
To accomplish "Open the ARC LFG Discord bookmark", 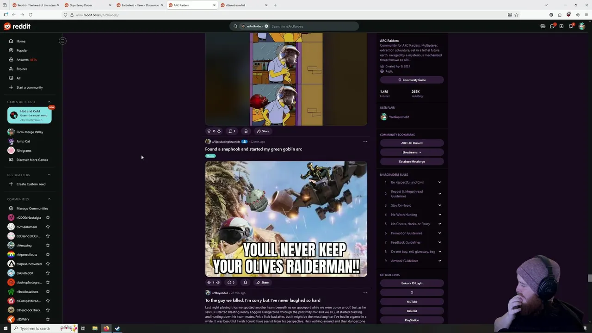I will click(412, 143).
